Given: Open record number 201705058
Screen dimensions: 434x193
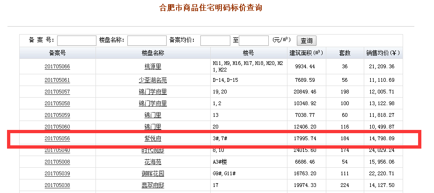Looking at the screenshot, I should 57,104.
